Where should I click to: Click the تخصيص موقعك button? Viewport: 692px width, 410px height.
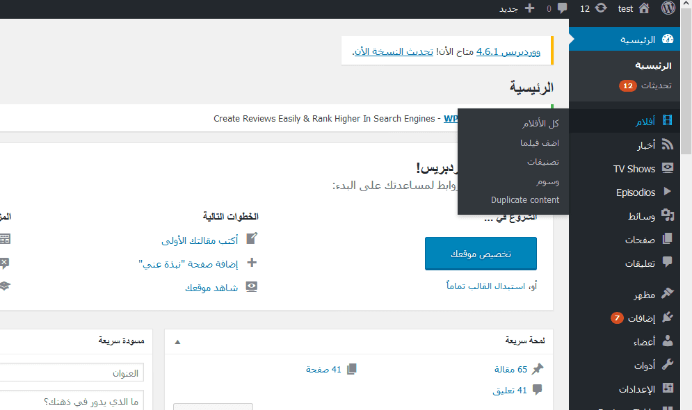(x=481, y=254)
